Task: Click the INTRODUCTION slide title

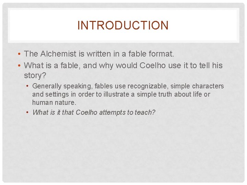Action: click(x=123, y=25)
